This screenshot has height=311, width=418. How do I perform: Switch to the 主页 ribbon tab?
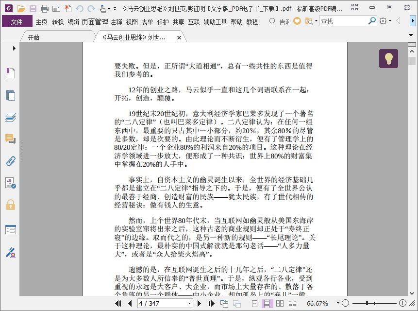42,21
